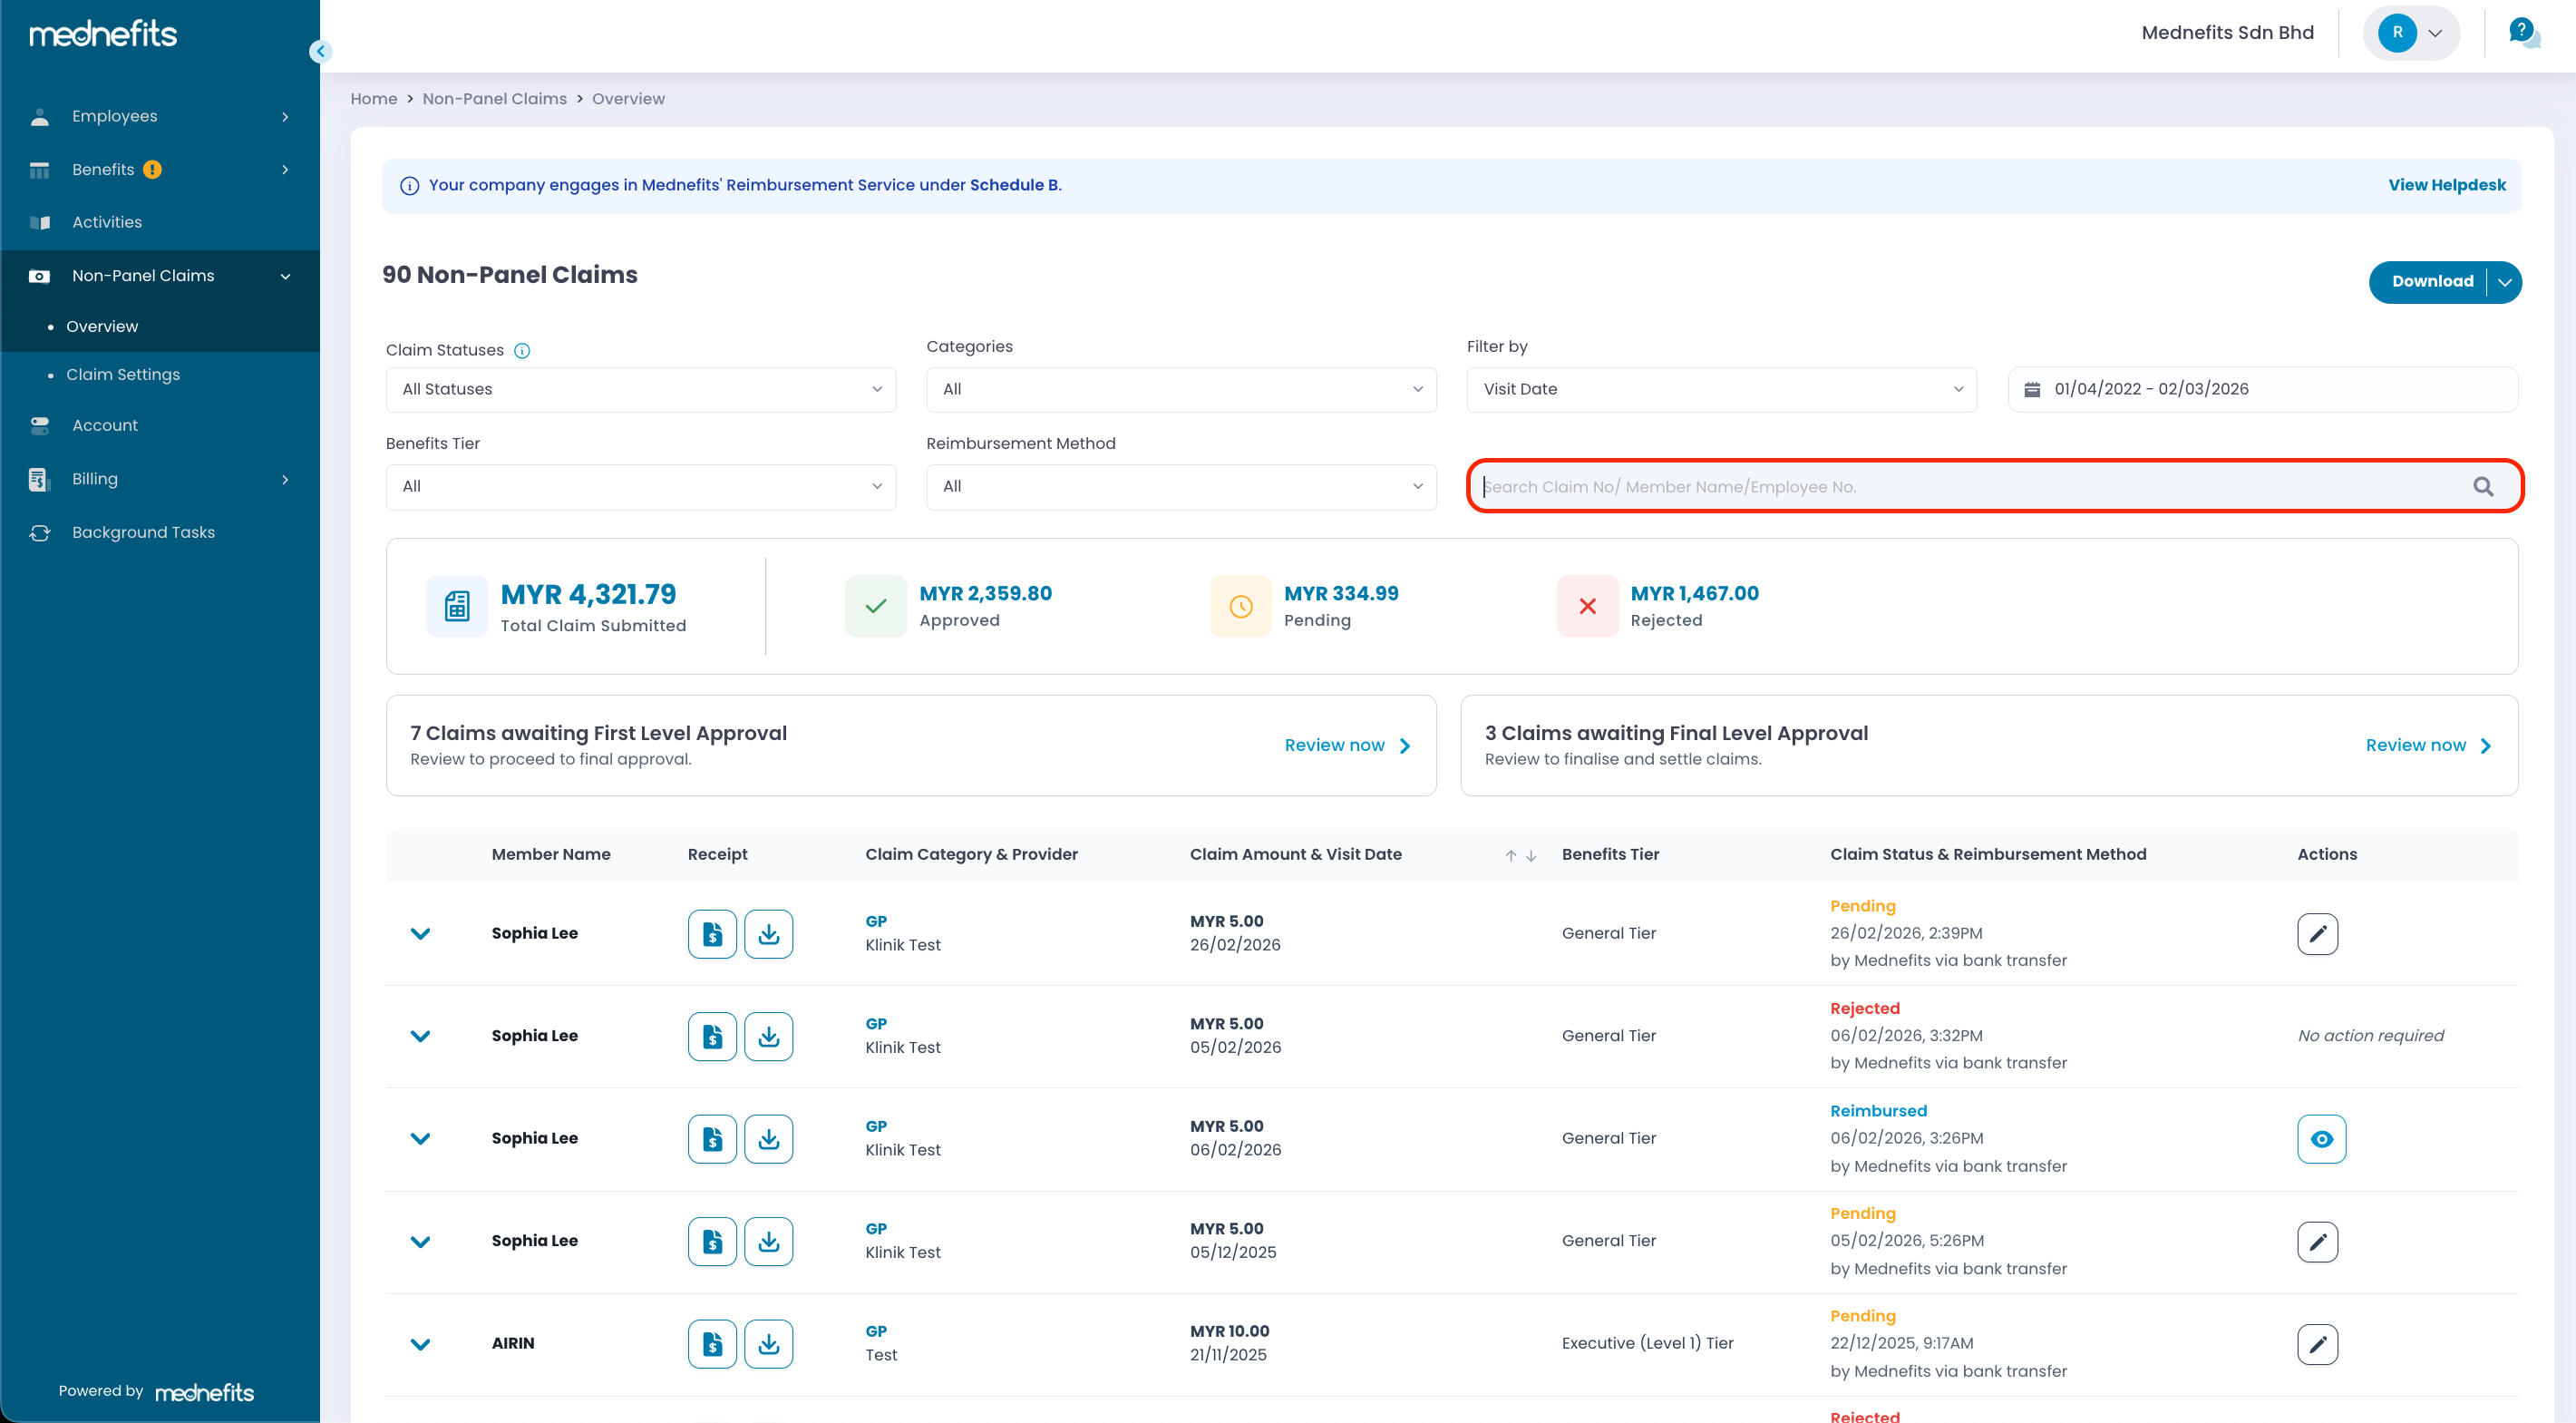
Task: Open the help chat icon
Action: click(2523, 32)
